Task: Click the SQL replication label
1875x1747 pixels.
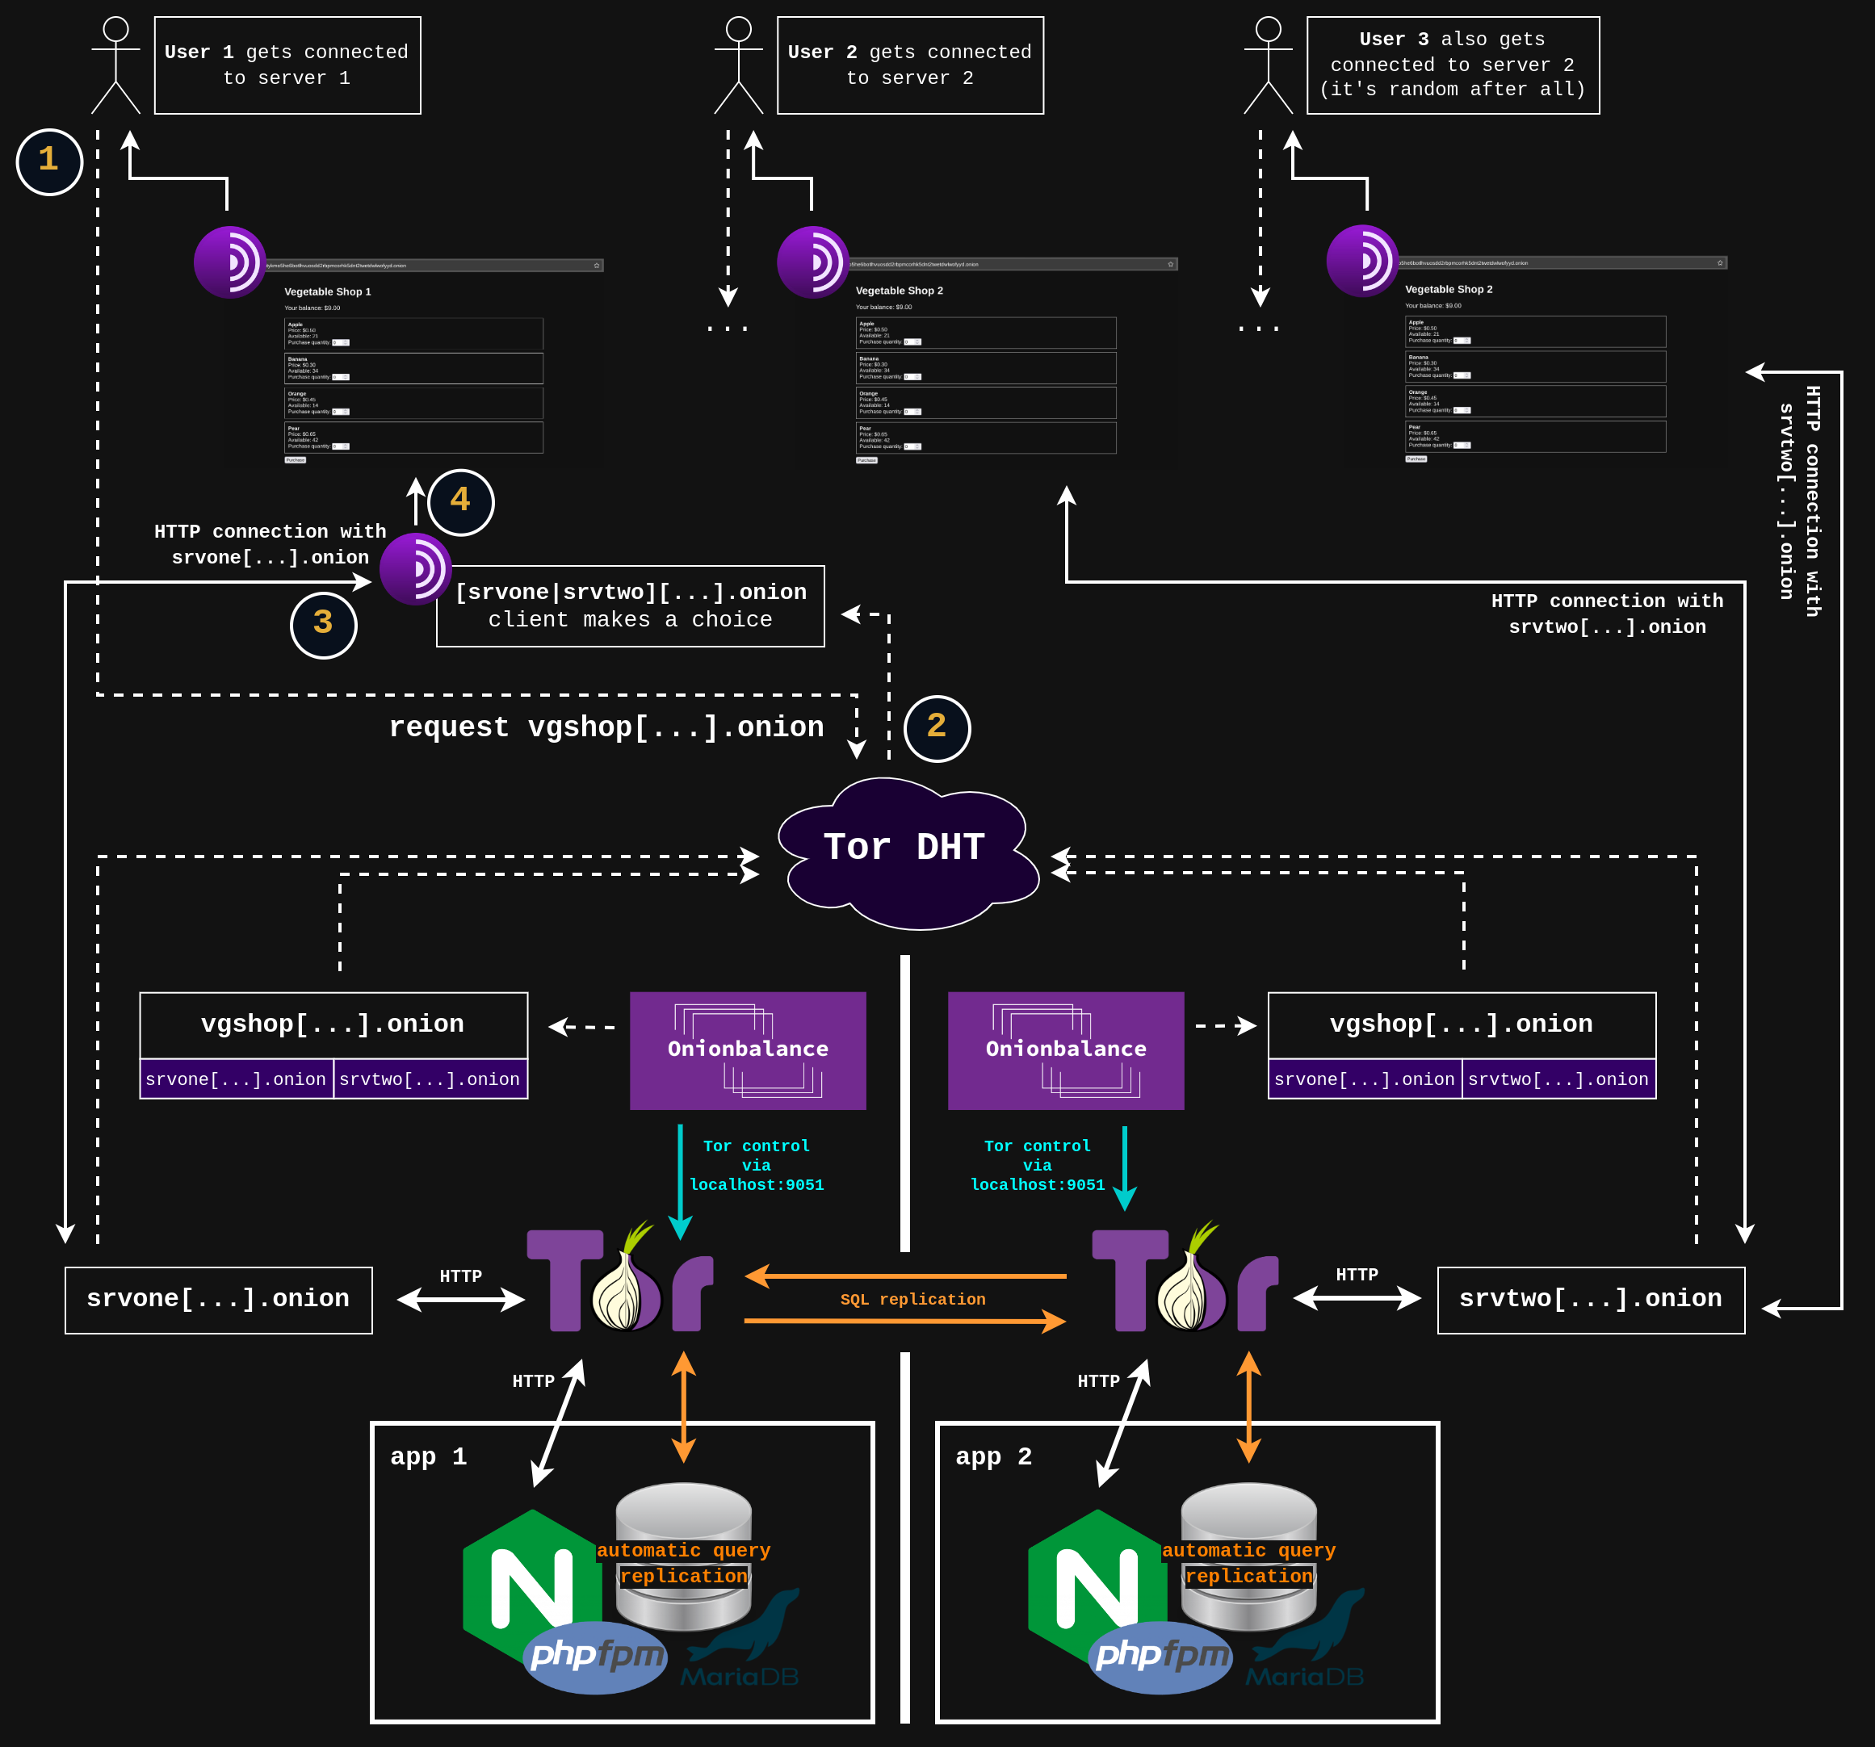Action: click(912, 1299)
